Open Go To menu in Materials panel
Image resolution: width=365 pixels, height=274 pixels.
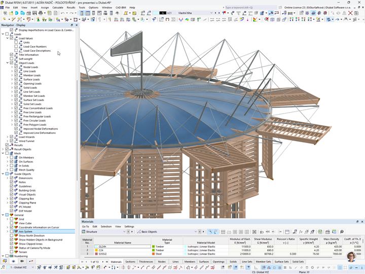coord(85,226)
